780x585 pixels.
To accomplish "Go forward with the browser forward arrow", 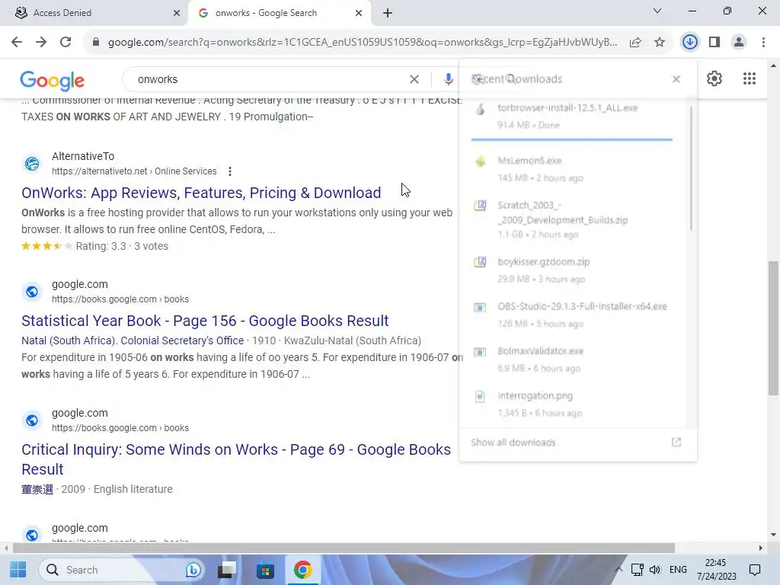I will (41, 43).
